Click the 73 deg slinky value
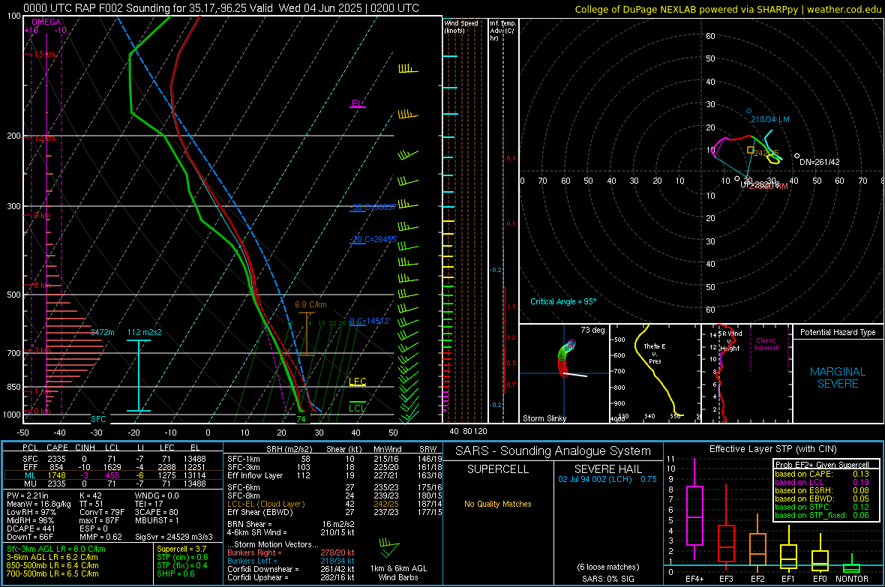This screenshot has width=885, height=587. 592,330
